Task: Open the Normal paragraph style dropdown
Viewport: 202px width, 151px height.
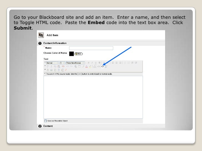Action: (52, 63)
